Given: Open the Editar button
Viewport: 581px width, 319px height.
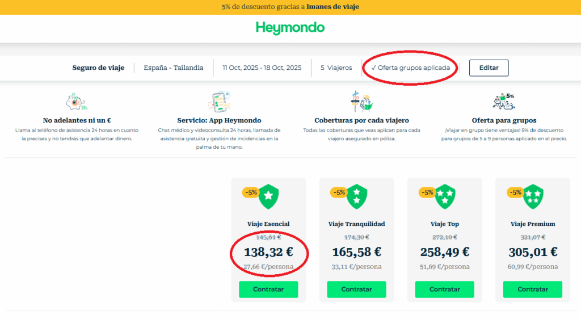Looking at the screenshot, I should point(489,68).
